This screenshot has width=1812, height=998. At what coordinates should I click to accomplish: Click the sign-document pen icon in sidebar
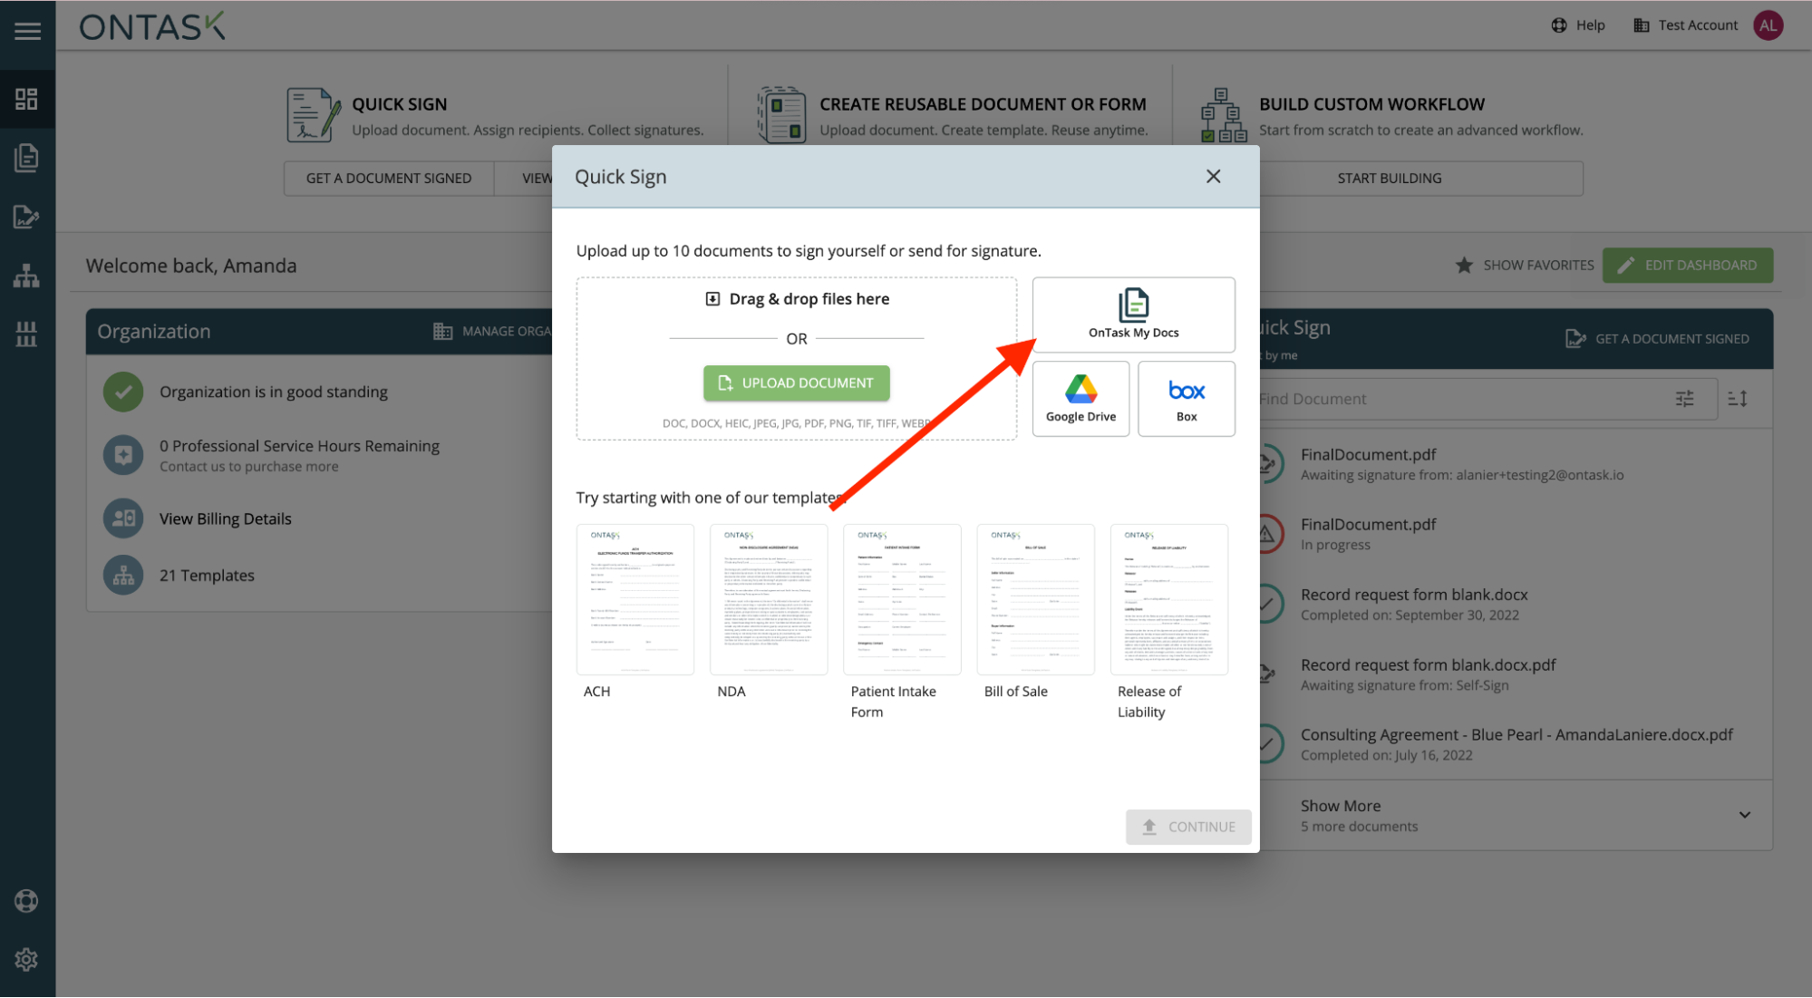26,217
